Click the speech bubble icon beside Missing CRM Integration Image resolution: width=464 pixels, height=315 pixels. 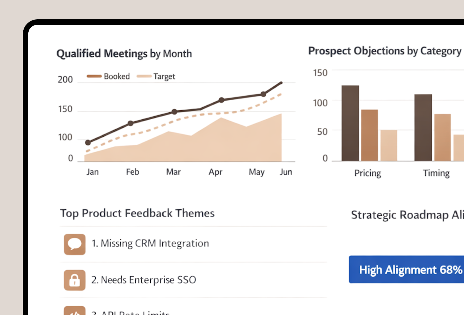[74, 244]
